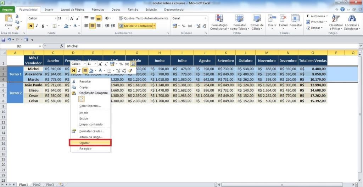The height and width of the screenshot is (187, 363).
Task: Click the Colar paste icon in ribbon
Action: click(9, 18)
